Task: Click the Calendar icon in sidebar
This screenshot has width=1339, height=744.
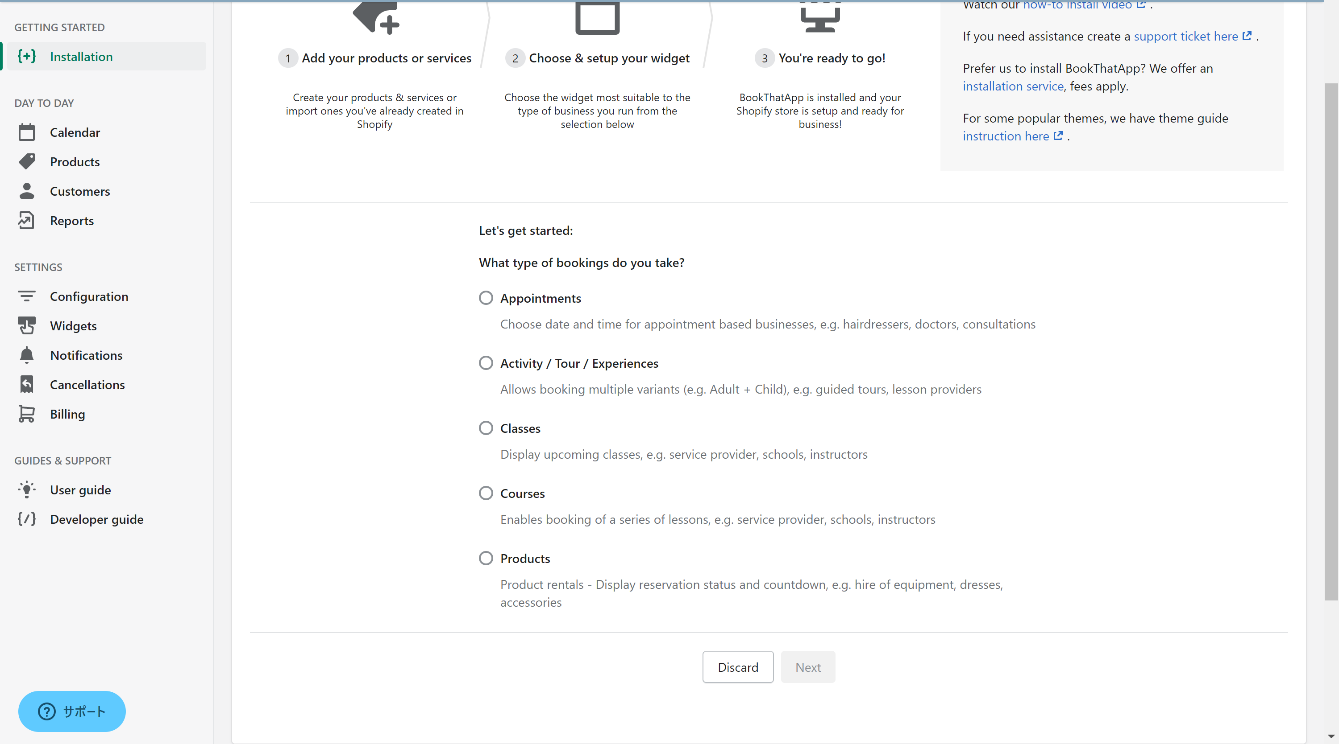Action: (26, 132)
